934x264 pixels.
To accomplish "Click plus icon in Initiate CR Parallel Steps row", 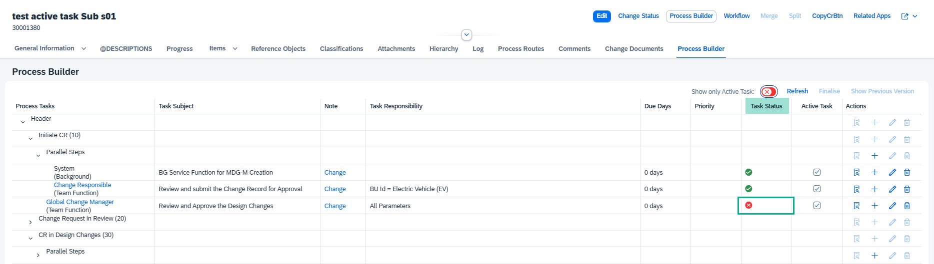I will [x=874, y=156].
